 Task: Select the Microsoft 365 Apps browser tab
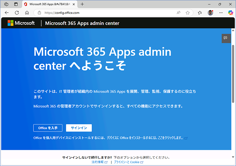click(50, 4)
